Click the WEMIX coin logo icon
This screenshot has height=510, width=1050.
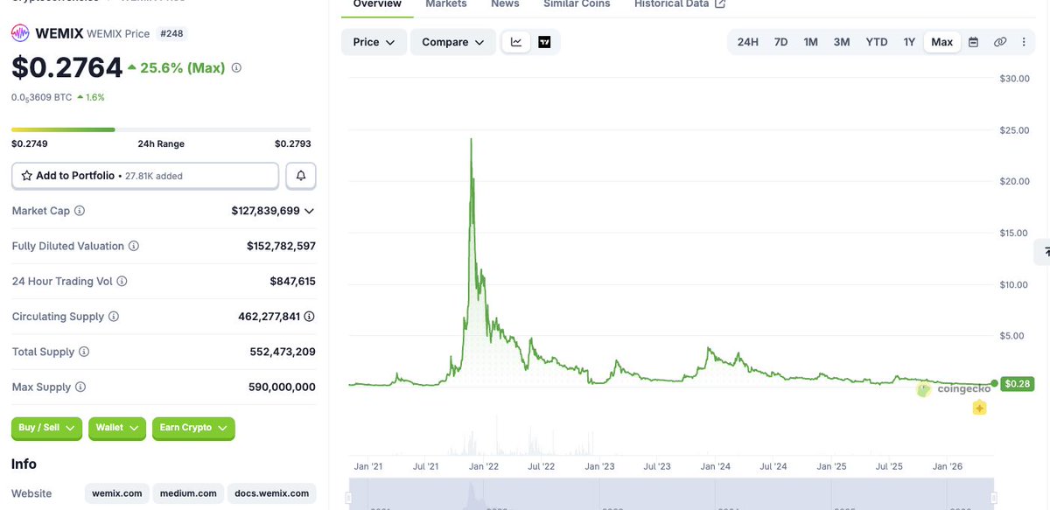click(x=20, y=34)
